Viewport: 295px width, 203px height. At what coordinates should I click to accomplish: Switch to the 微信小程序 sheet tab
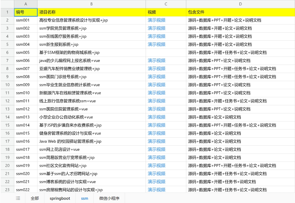(109, 198)
